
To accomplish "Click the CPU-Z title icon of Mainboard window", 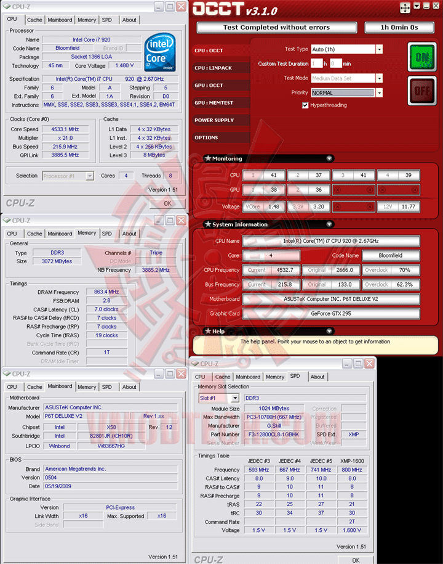I will [x=7, y=374].
